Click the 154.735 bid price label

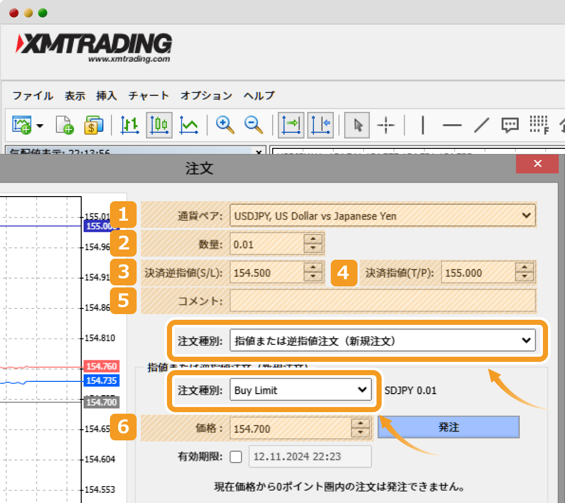[101, 380]
